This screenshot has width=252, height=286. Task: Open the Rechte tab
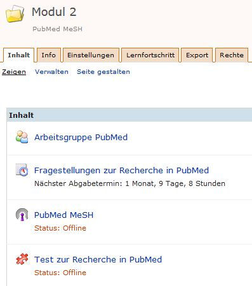tap(232, 55)
